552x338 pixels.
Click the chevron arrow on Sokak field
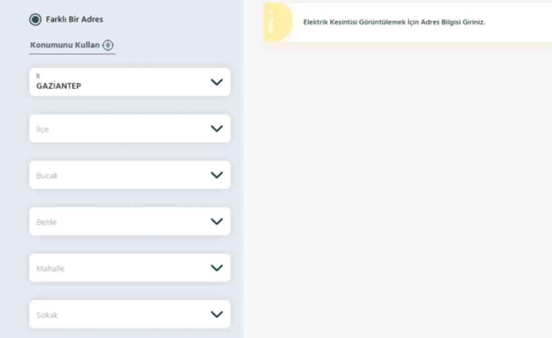[217, 314]
